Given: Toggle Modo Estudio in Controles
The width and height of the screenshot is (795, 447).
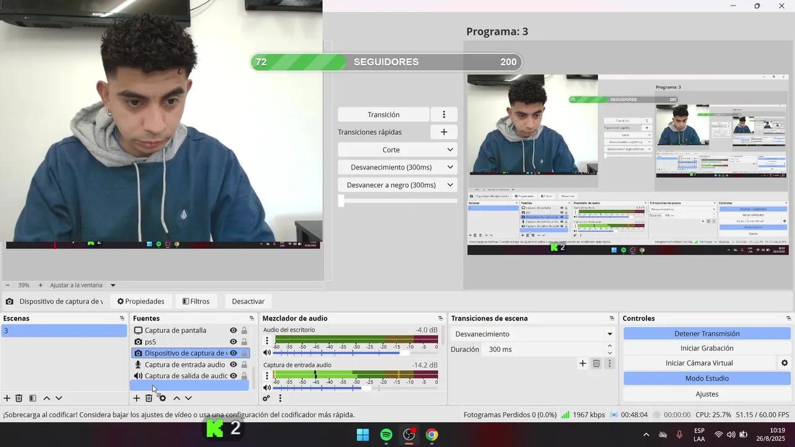Looking at the screenshot, I should 707,378.
